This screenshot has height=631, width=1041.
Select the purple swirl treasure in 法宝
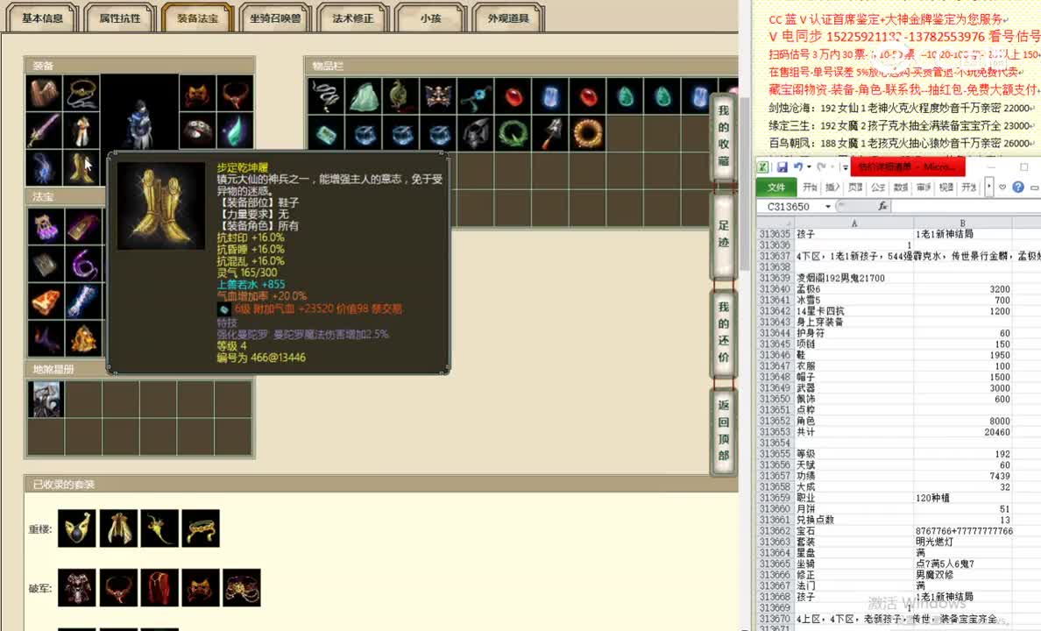(83, 265)
